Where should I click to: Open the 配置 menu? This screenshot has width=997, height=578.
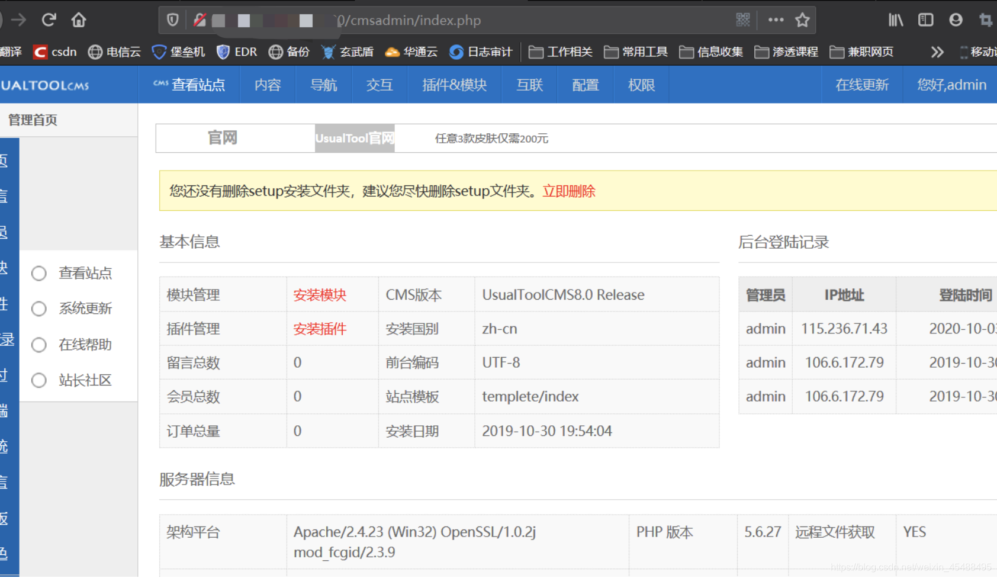586,85
